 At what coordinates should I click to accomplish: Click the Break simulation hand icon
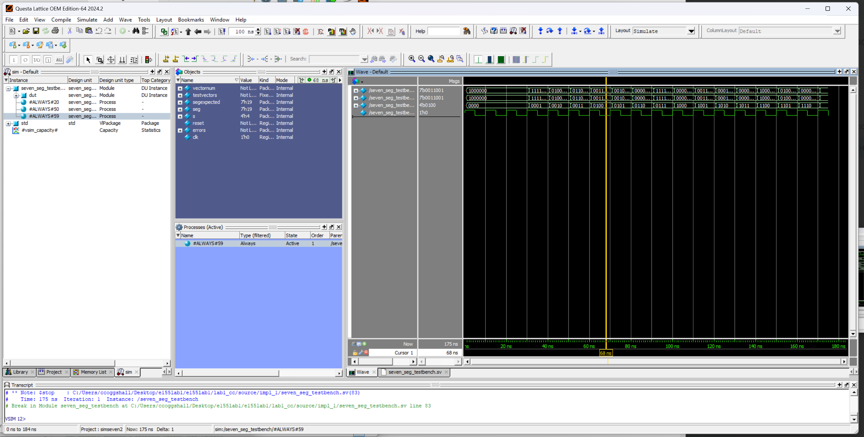pos(353,31)
